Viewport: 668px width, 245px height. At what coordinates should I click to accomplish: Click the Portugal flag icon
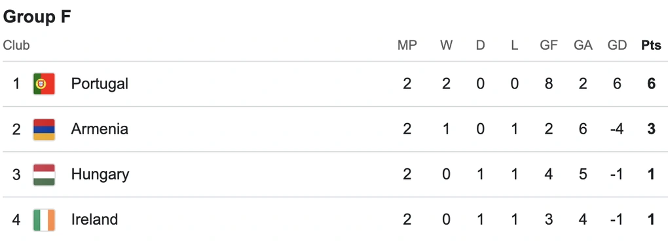44,84
